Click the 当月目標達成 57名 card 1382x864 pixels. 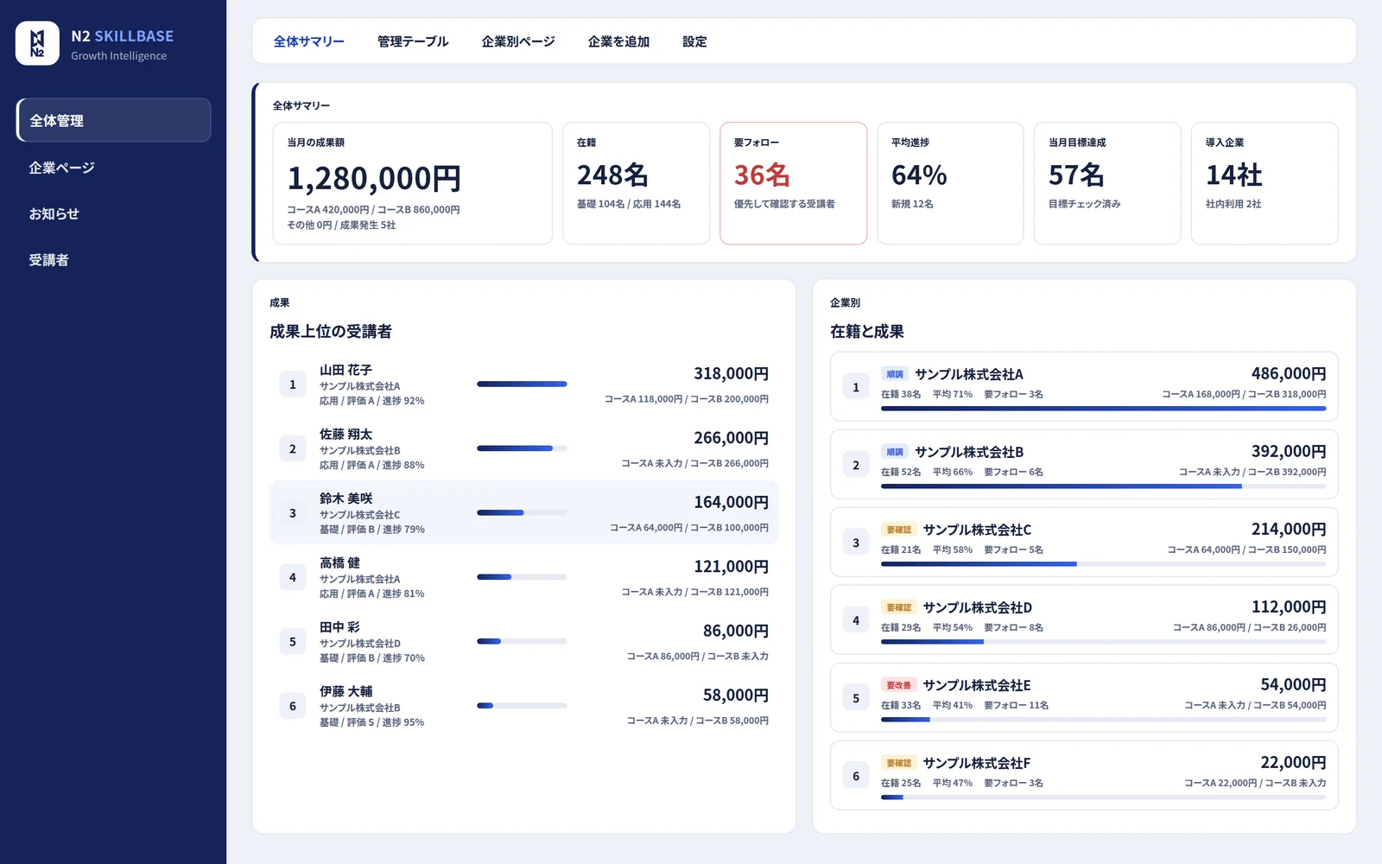click(1107, 183)
